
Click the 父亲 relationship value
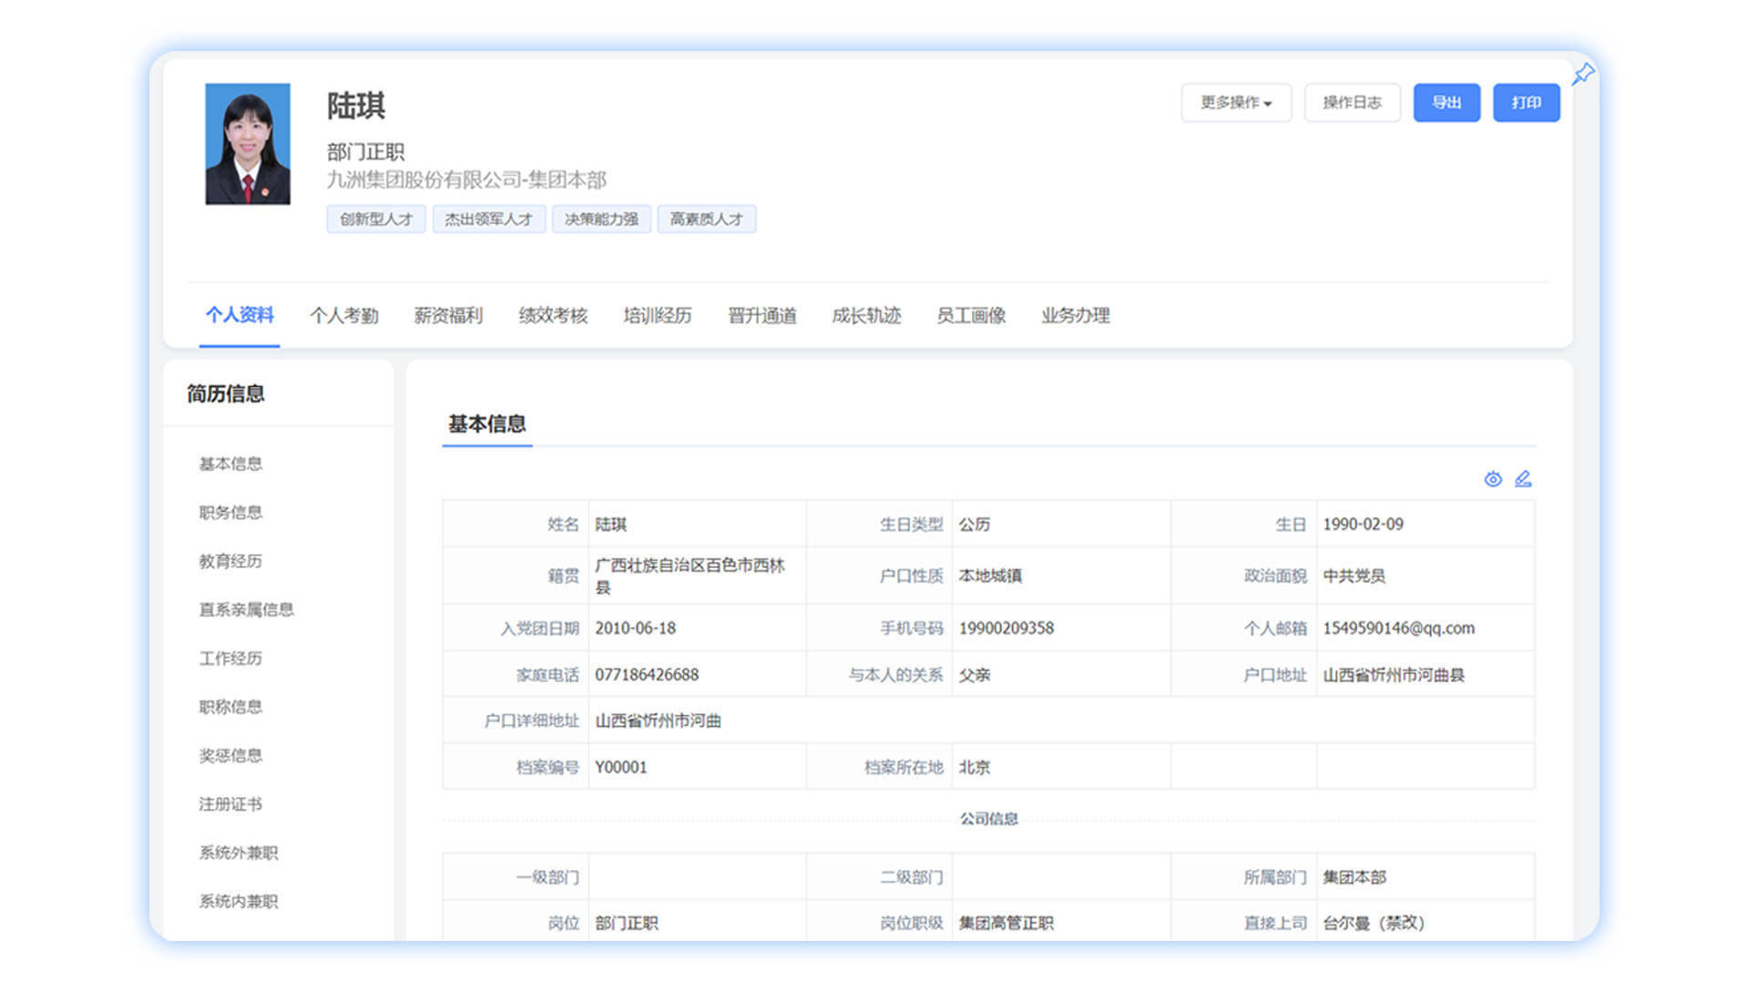[974, 675]
